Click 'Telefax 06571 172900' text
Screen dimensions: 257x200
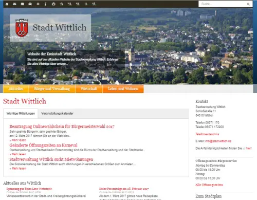(210, 127)
